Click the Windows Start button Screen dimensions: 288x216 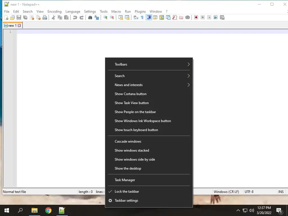click(x=7, y=210)
